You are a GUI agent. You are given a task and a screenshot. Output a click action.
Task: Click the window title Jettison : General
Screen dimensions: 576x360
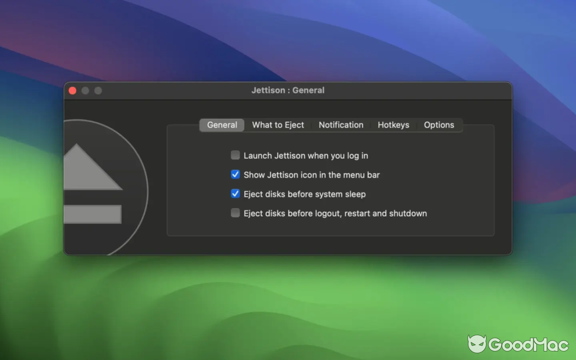288,90
